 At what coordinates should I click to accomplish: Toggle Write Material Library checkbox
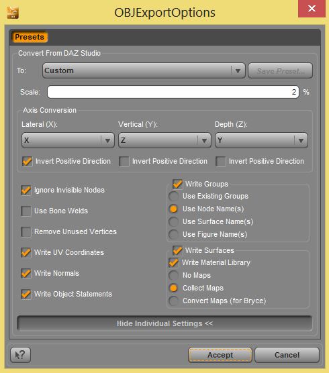173,262
